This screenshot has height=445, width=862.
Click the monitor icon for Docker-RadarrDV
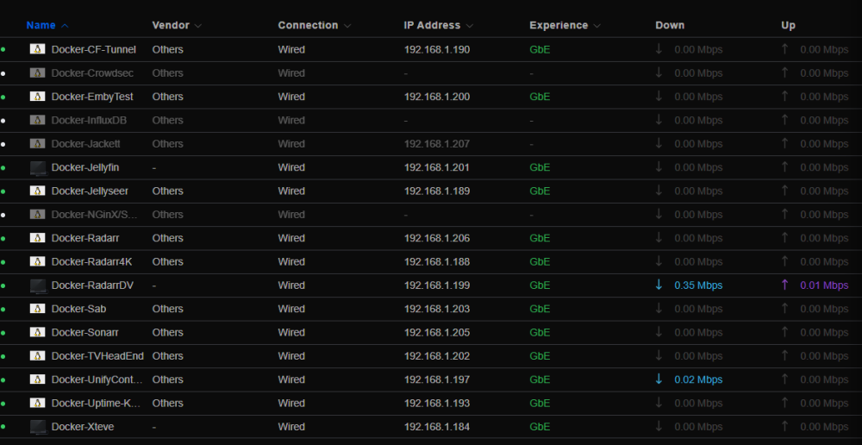(x=39, y=285)
